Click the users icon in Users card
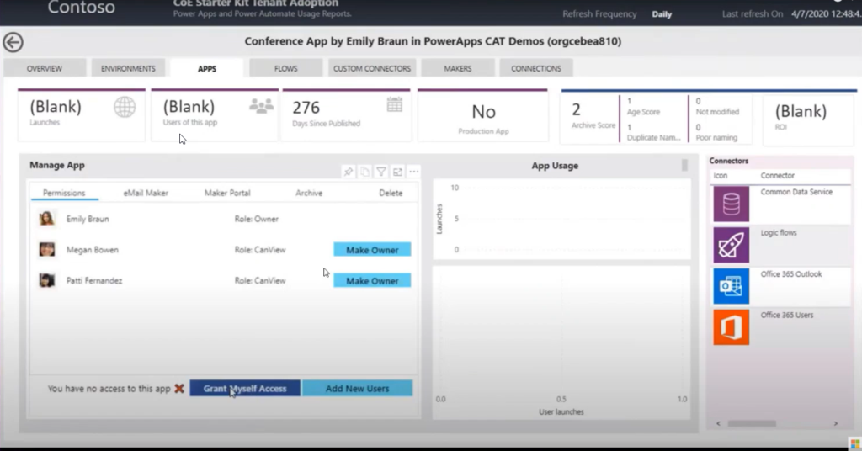This screenshot has width=862, height=451. click(261, 105)
